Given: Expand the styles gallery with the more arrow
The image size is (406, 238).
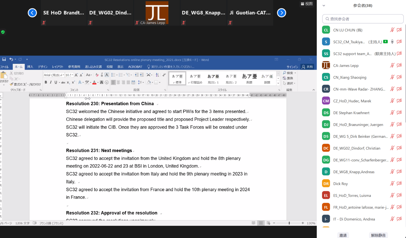Looking at the screenshot, I should click(x=278, y=82).
